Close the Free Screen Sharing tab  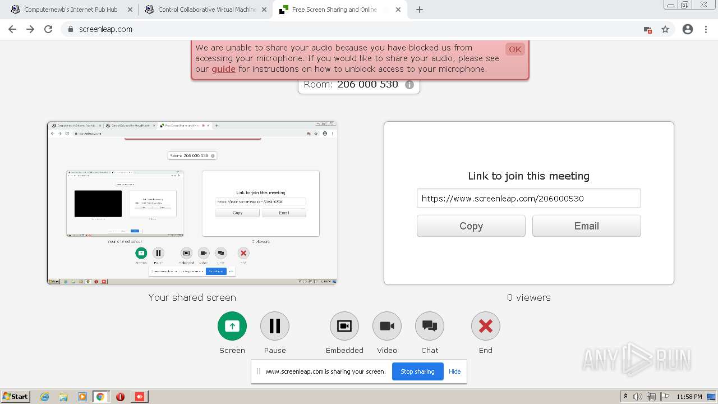[x=398, y=10]
